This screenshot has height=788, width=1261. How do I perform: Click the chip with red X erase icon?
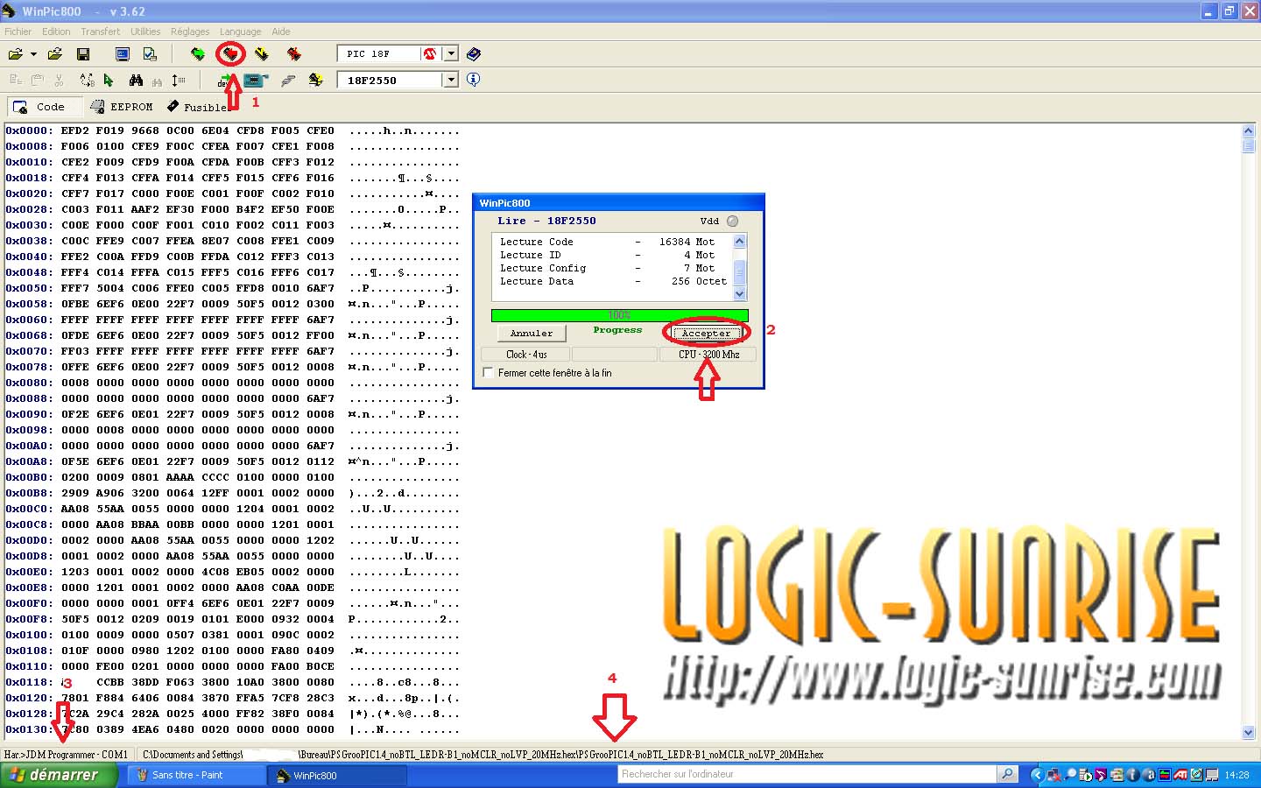tap(294, 54)
